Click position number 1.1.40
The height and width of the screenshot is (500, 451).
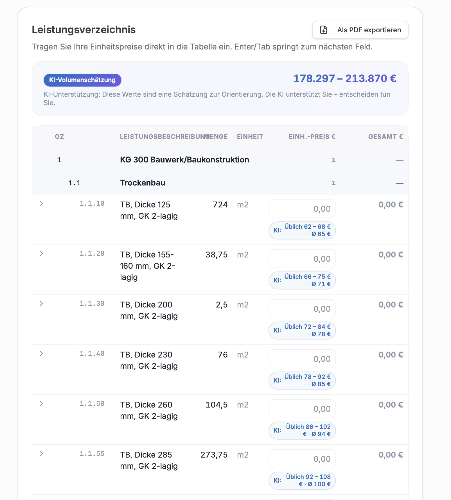92,354
